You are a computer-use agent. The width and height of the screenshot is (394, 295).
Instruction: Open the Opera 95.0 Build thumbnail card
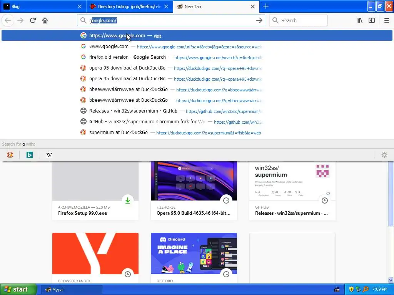tap(194, 191)
